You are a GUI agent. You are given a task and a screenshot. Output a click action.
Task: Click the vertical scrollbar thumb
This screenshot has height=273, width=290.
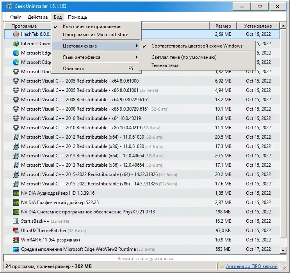[x=283, y=134]
